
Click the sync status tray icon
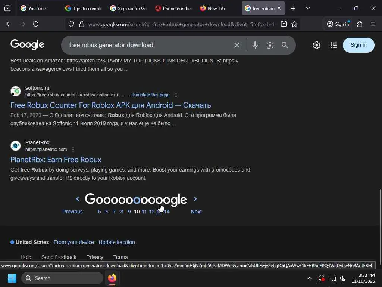(x=321, y=278)
